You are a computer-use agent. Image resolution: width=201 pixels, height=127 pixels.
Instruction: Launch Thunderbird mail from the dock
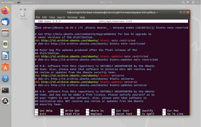pos(5,22)
